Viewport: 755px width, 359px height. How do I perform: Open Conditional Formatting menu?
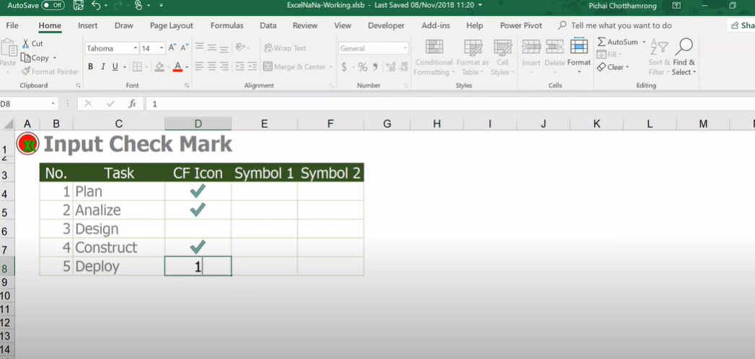(434, 58)
